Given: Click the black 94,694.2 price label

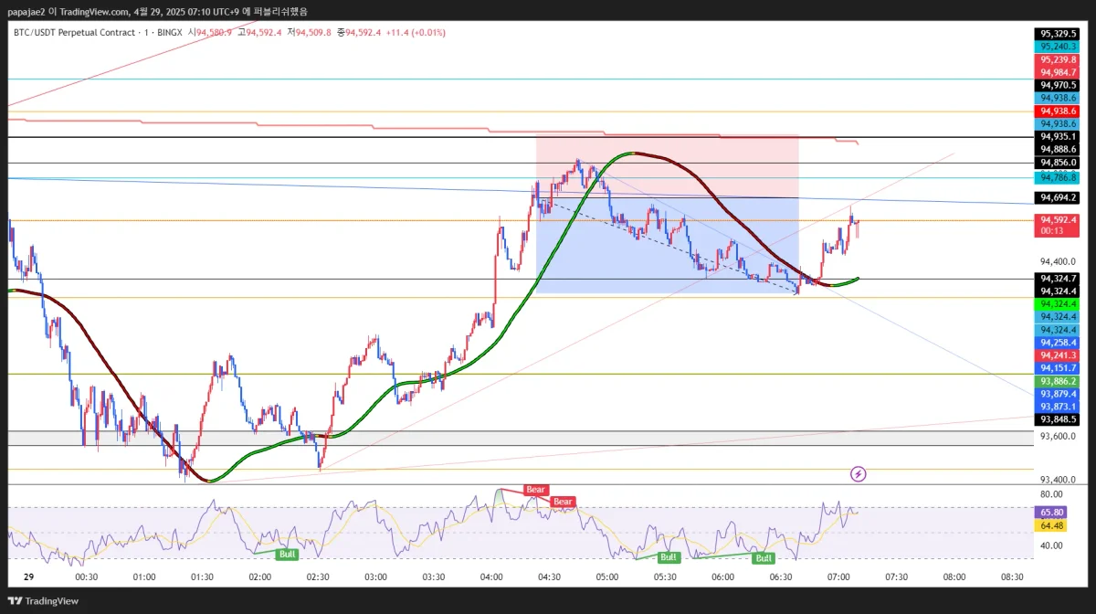Looking at the screenshot, I should [1057, 197].
